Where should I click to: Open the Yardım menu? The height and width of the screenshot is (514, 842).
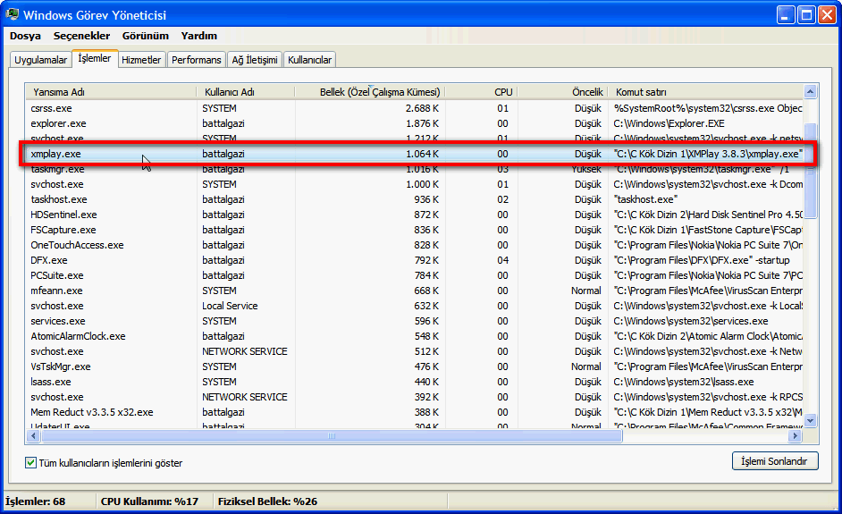(x=199, y=36)
